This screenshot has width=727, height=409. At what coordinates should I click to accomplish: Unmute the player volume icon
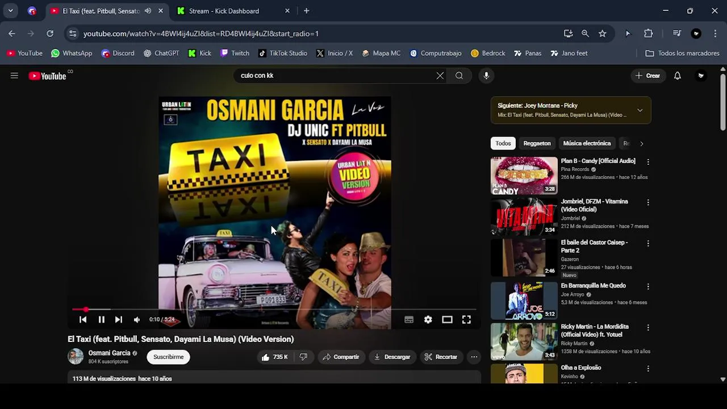click(137, 320)
